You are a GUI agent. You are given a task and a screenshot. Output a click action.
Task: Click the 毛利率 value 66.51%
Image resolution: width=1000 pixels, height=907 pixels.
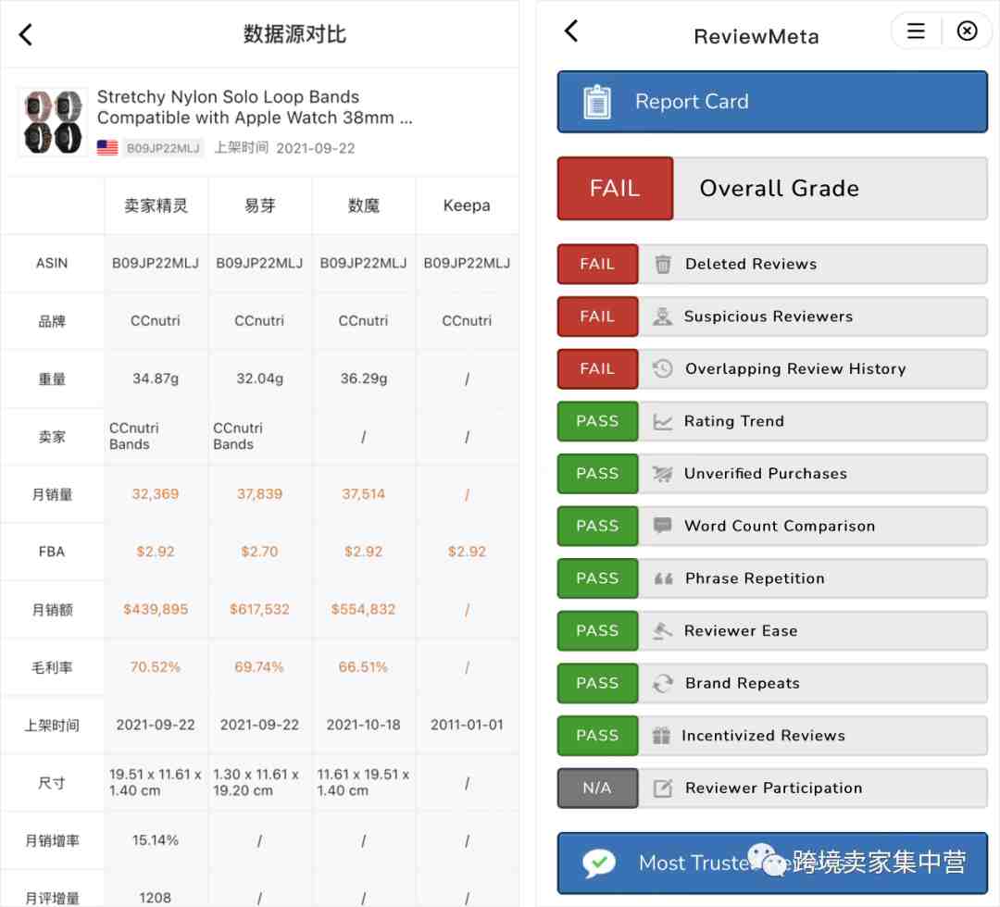pos(363,667)
